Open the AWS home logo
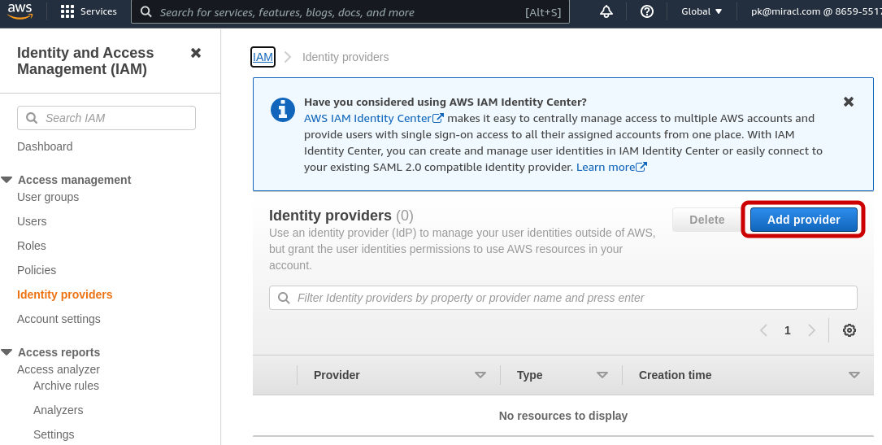 20,11
